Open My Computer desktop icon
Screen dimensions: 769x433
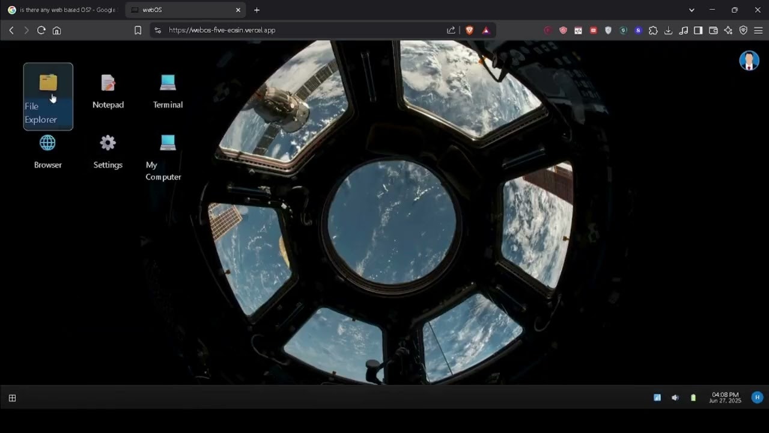pyautogui.click(x=163, y=158)
